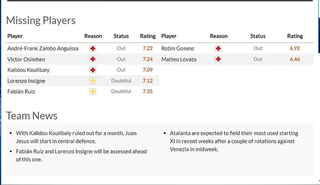Click red injury icon for Matteo Lovato
This screenshot has width=320, height=185.
coord(218,59)
